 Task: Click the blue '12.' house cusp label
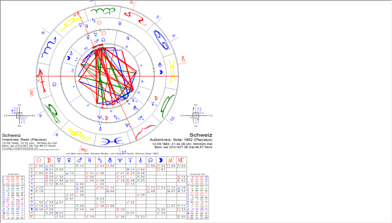click(x=172, y=119)
